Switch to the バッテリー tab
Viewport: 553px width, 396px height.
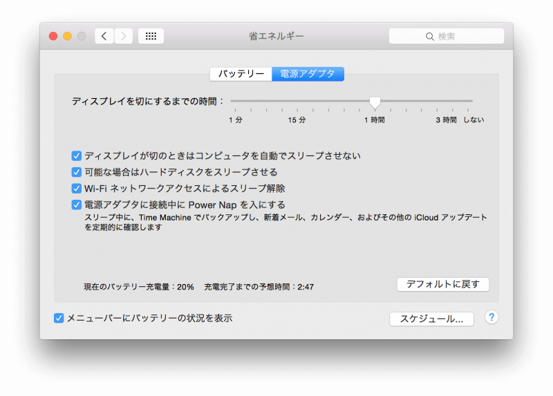241,74
